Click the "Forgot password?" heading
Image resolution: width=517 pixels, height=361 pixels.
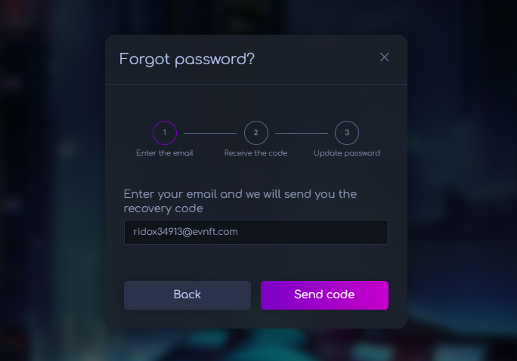(187, 59)
